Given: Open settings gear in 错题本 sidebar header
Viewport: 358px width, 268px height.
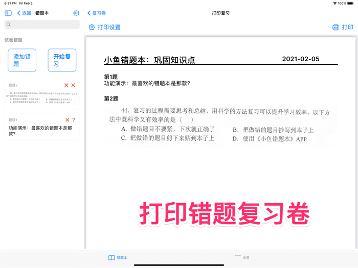Looking at the screenshot, I should pyautogui.click(x=76, y=13).
